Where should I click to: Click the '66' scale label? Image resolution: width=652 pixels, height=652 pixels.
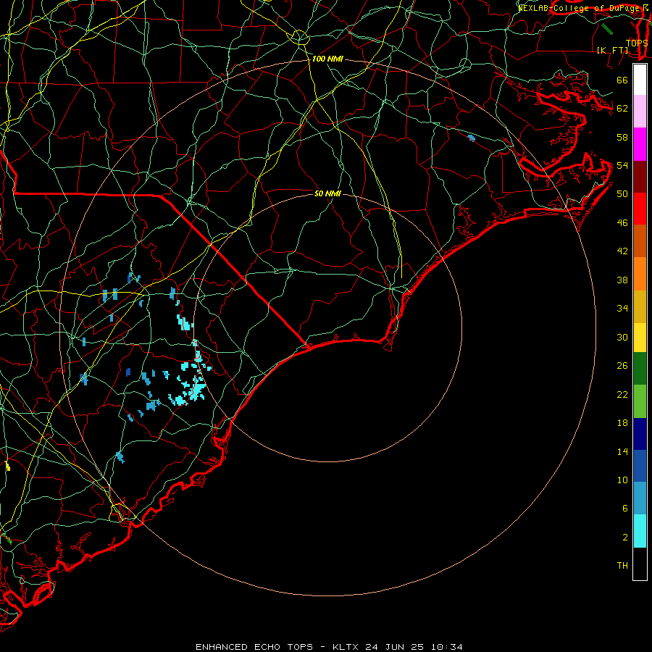tap(622, 80)
